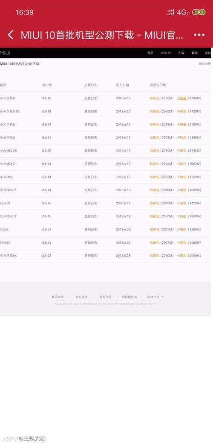Screen dimensions: 213x443
Task: Select version 8.6.22 for 小米手机6X
Action: pos(46,256)
